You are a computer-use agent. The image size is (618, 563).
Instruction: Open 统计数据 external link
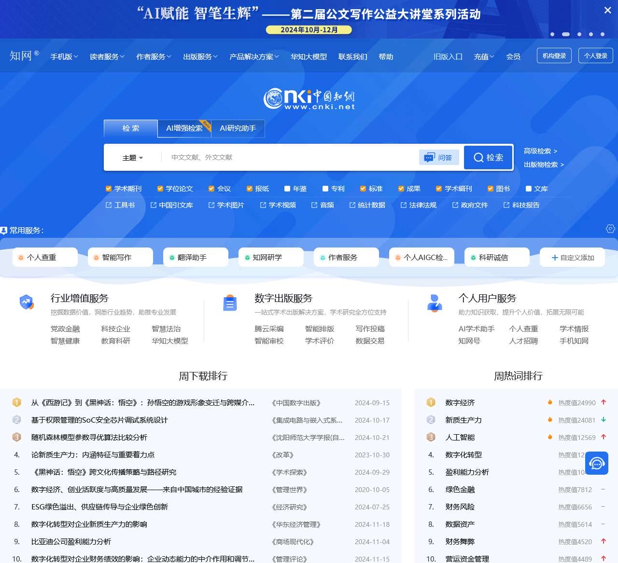click(x=367, y=205)
